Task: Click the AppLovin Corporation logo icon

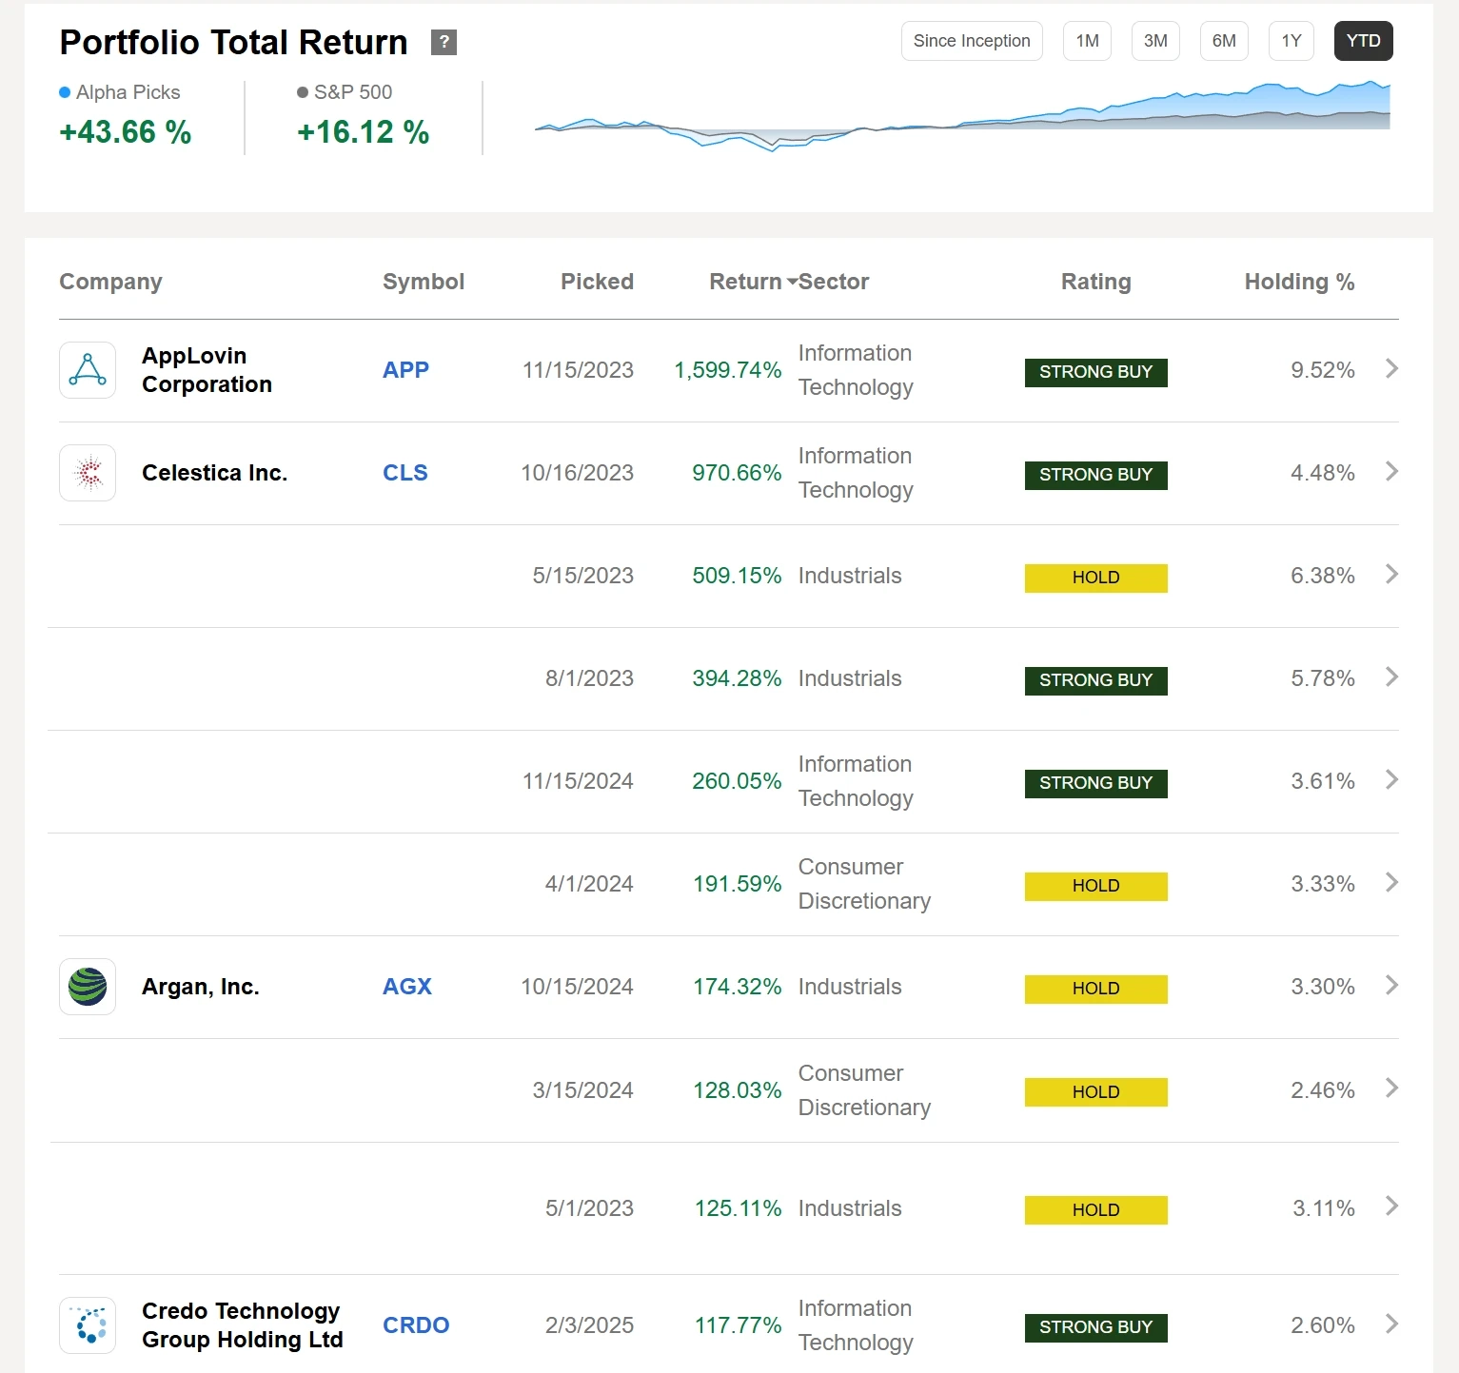Action: coord(88,370)
